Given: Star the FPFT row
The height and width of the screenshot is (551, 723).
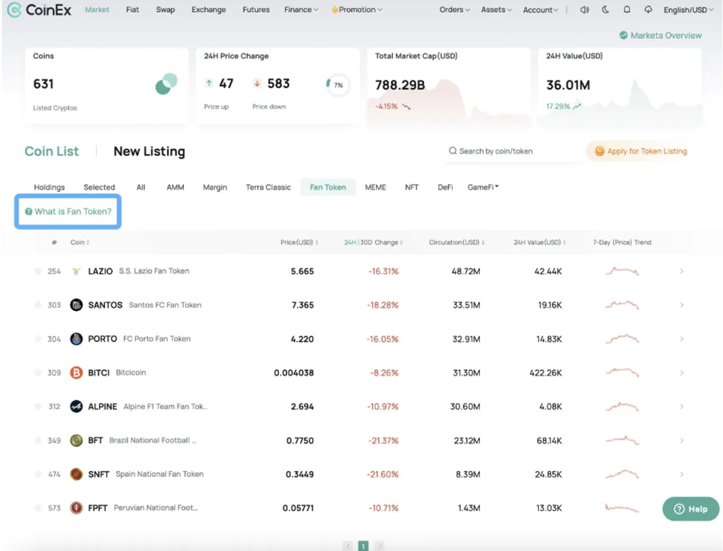Looking at the screenshot, I should click(38, 508).
